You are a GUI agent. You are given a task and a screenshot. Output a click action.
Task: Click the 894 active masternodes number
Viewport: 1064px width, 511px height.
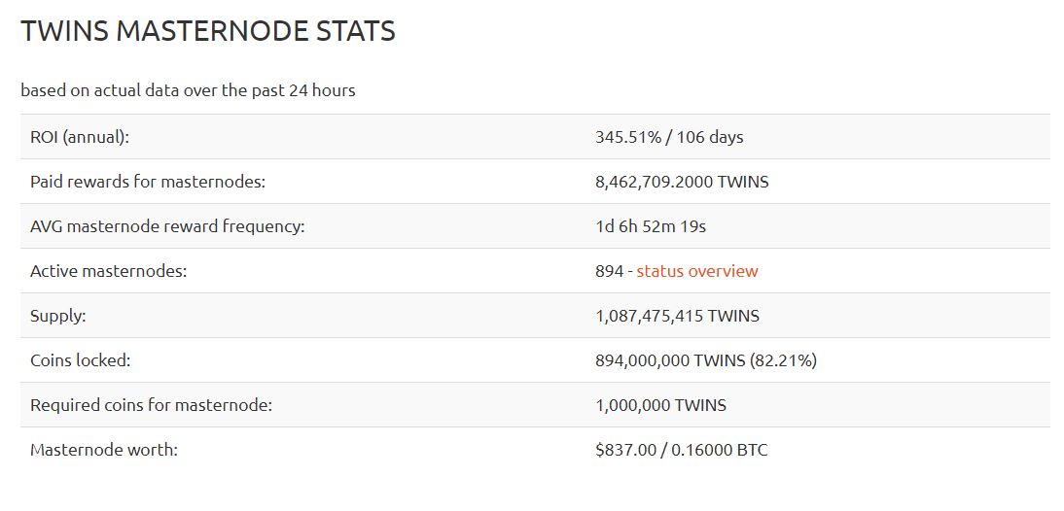tap(608, 271)
